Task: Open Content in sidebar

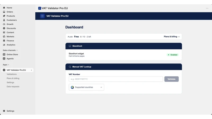Action: pyautogui.click(x=10, y=32)
